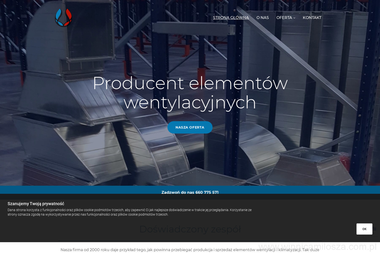Accept cookies with the OK button
Image resolution: width=380 pixels, height=253 pixels.
tap(364, 229)
